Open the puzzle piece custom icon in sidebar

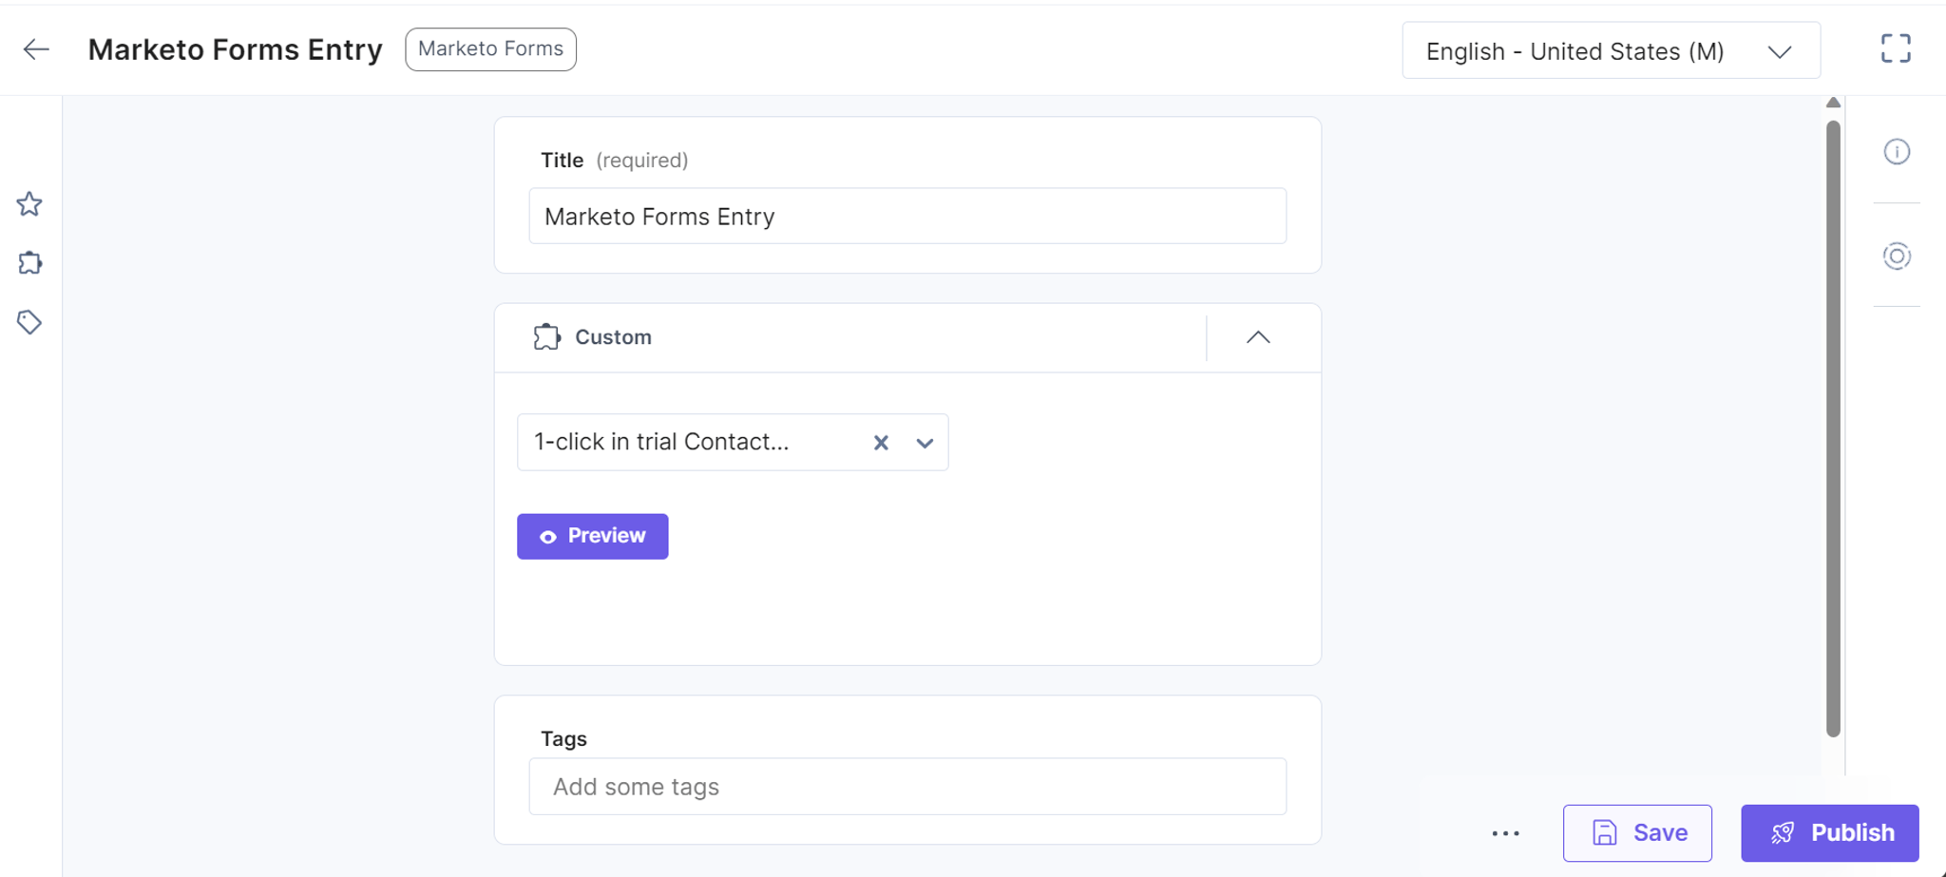click(30, 263)
